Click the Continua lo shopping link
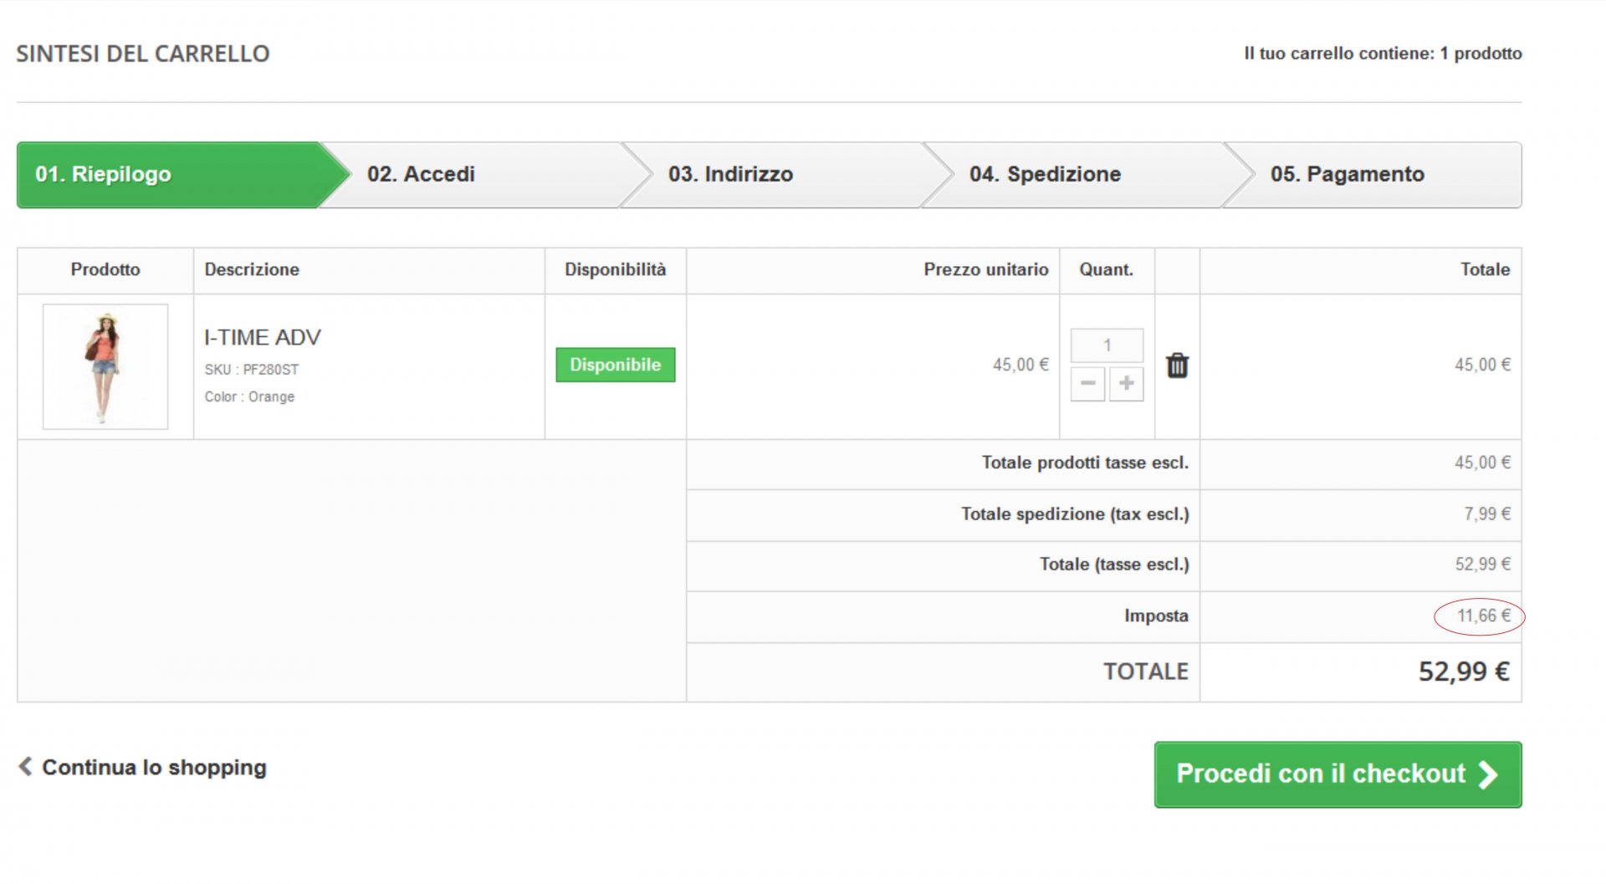1606x884 pixels. [x=154, y=767]
